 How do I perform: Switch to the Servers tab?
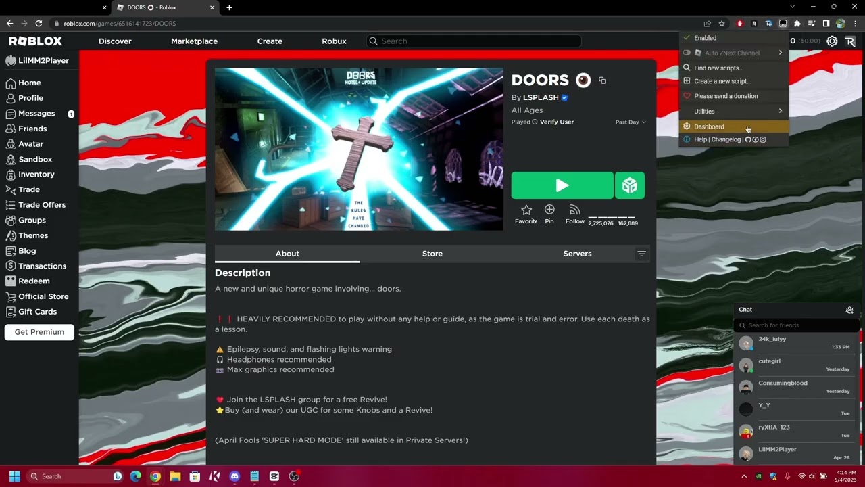click(577, 254)
